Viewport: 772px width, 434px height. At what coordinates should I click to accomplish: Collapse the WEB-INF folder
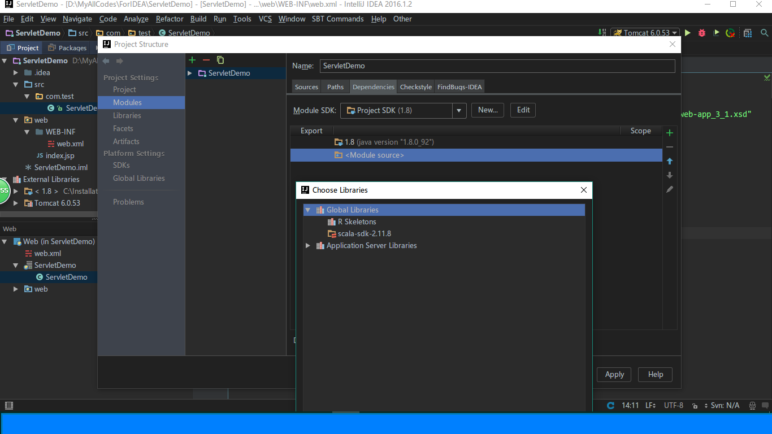(27, 132)
